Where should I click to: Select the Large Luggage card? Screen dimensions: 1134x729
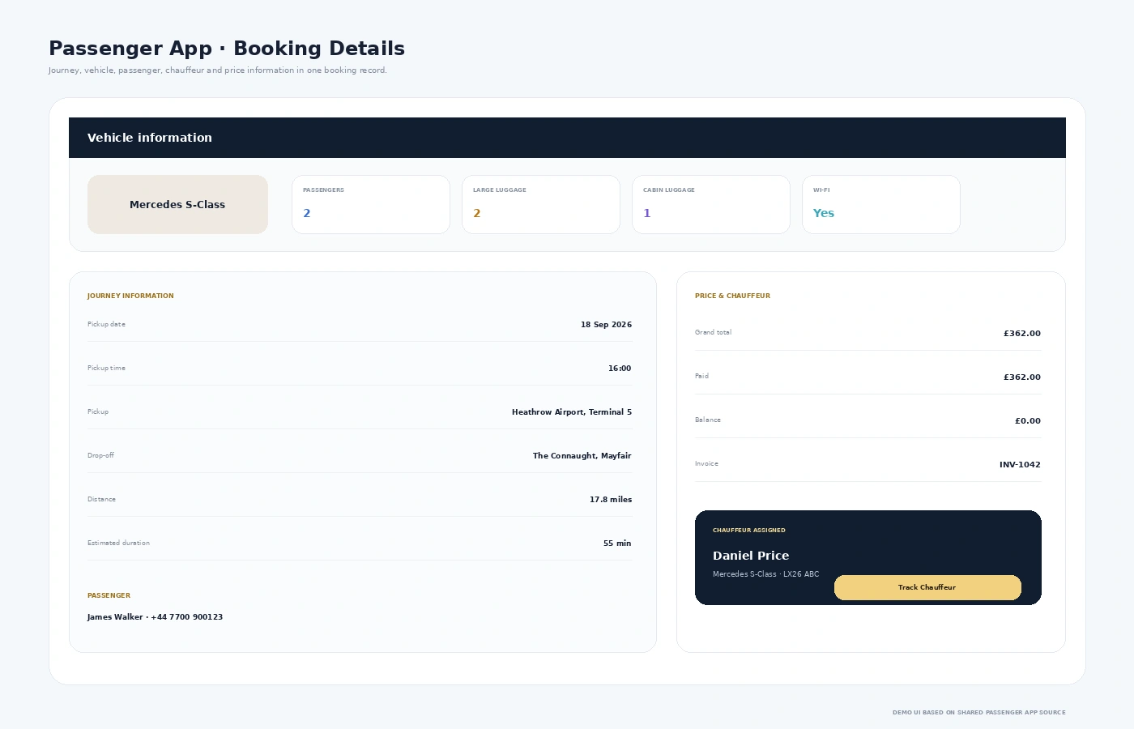[x=541, y=205]
